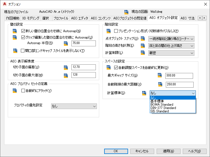Click 自動隣接の最大距離 field with 250.00
Screen dimensions: 210x157
click(x=180, y=85)
